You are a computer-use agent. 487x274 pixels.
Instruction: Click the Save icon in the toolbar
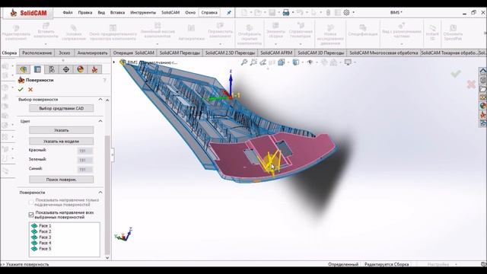tap(272, 12)
